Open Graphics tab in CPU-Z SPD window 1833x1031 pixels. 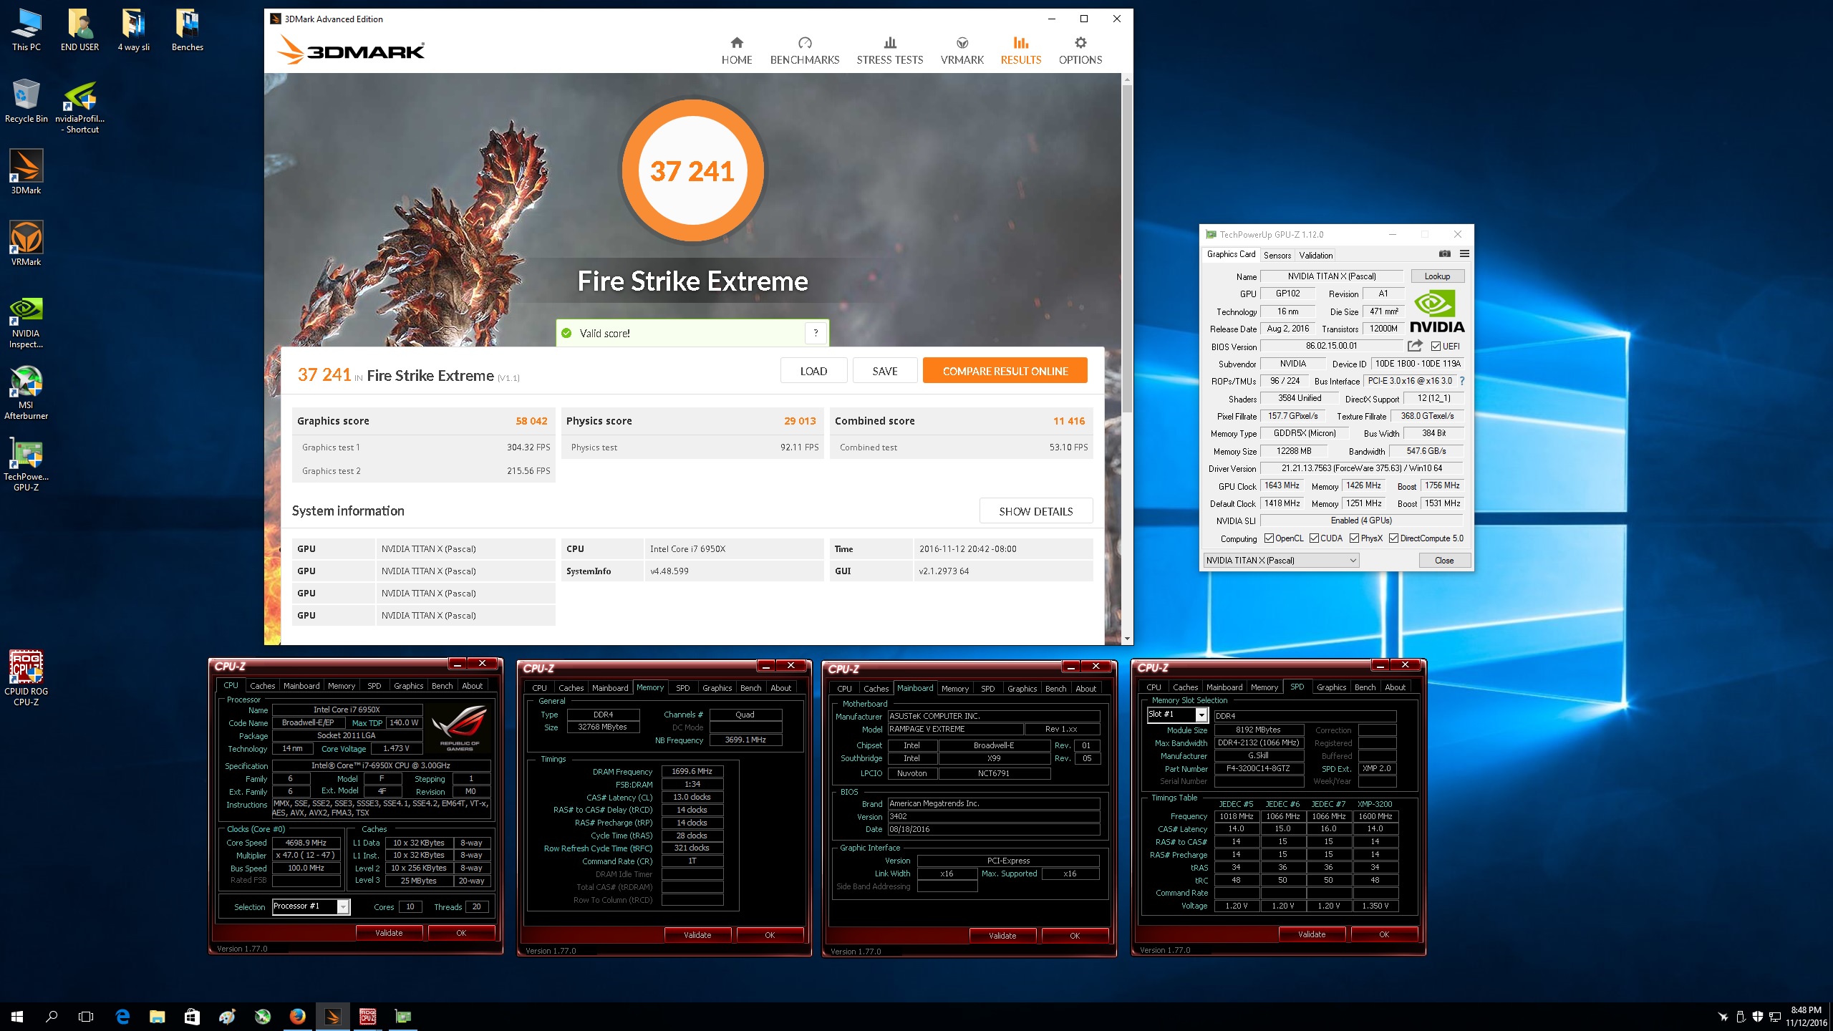[x=1332, y=687]
